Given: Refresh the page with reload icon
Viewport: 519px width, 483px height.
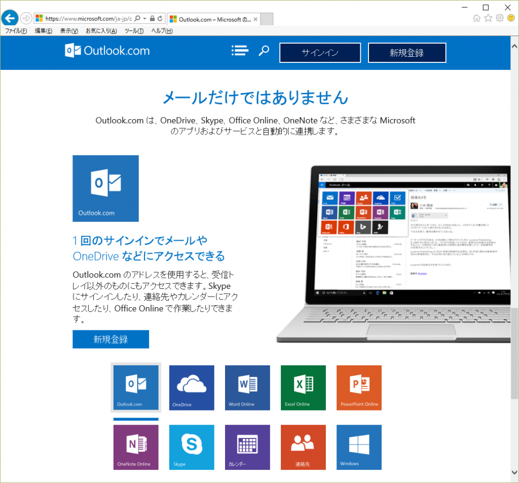Looking at the screenshot, I should pos(160,19).
